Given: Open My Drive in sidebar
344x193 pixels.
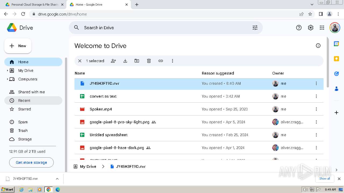Looking at the screenshot, I should coord(33,70).
